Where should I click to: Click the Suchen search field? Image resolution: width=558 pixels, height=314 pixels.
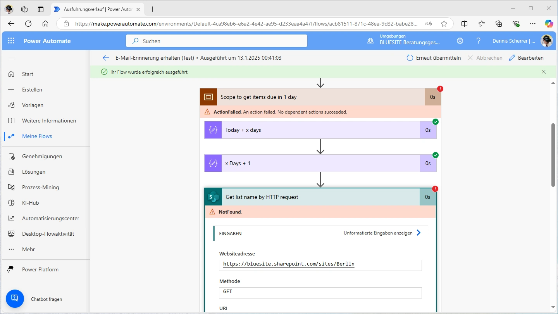point(216,41)
